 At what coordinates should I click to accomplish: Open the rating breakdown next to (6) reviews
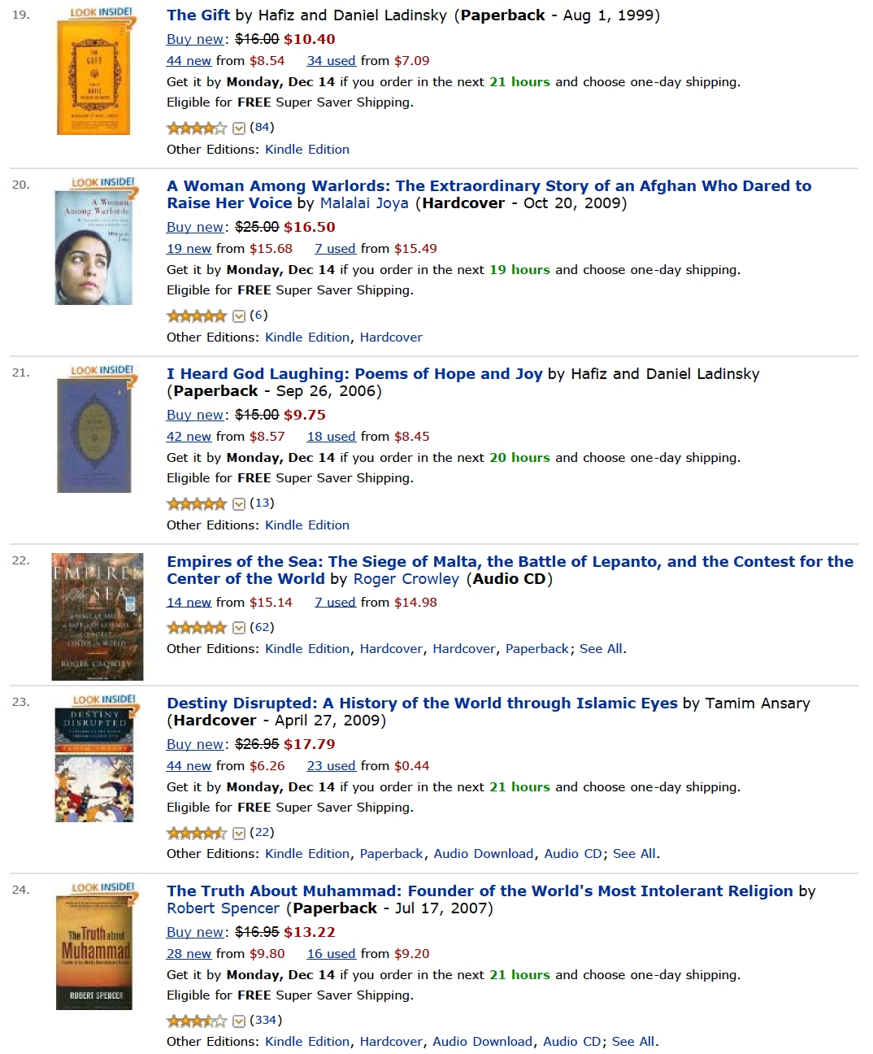coord(239,316)
